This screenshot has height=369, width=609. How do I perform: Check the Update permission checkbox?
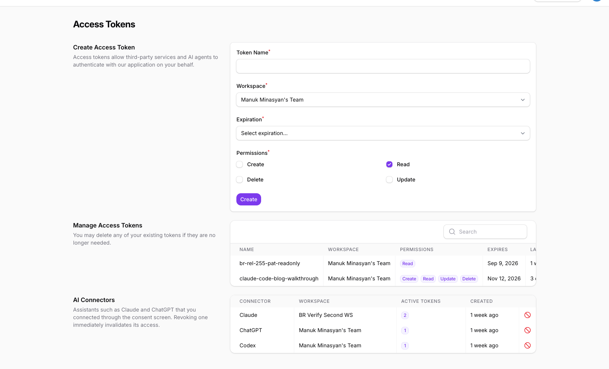[389, 180]
